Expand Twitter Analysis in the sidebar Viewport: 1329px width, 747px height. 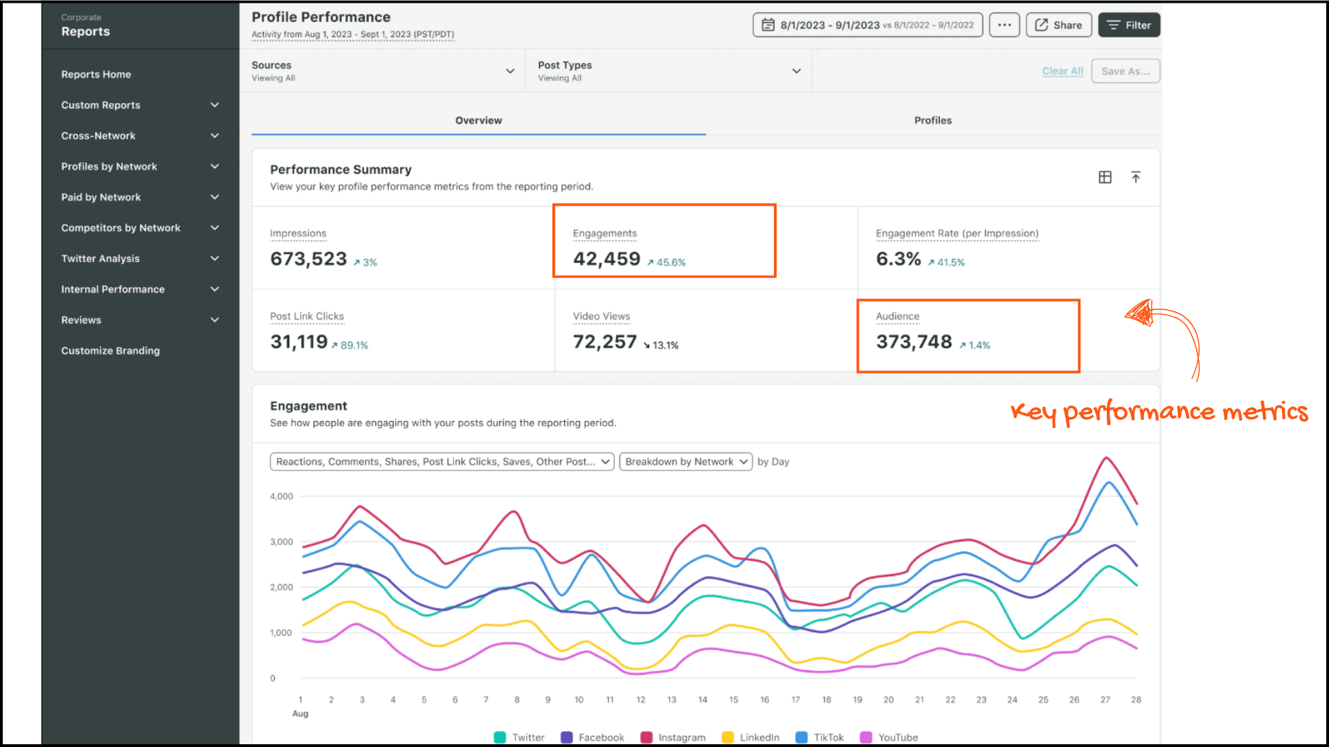139,259
